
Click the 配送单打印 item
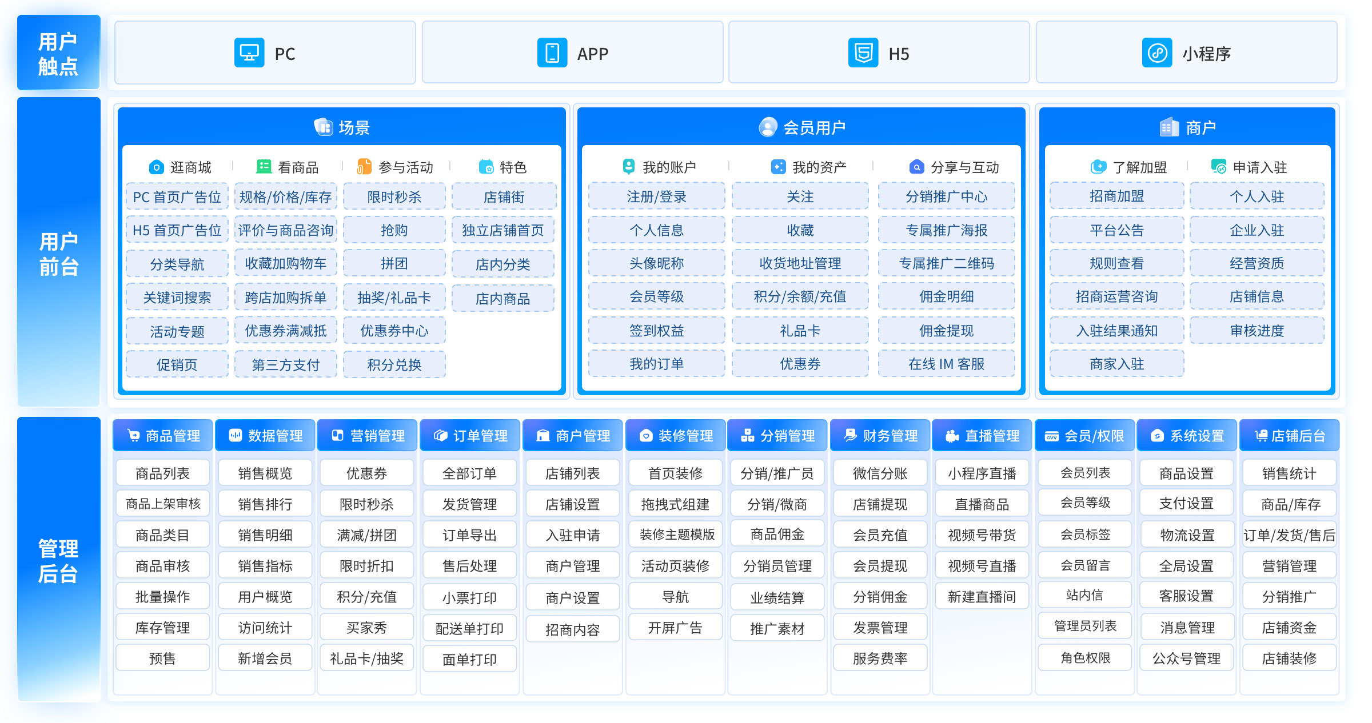(470, 628)
